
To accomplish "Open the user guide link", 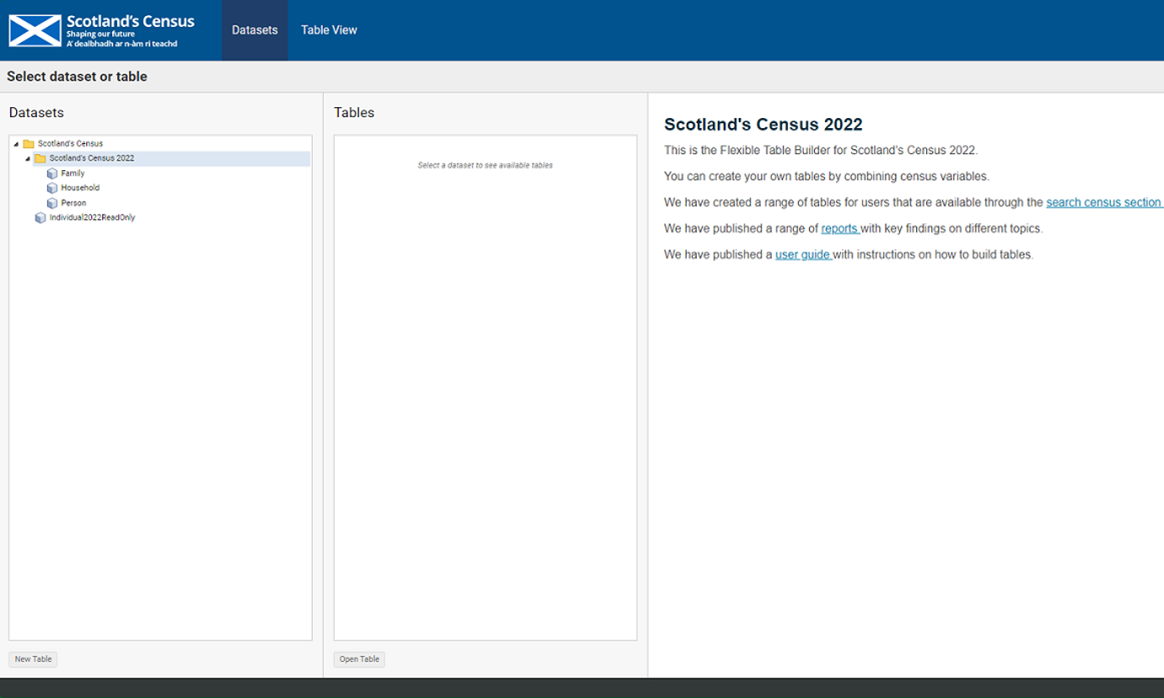I will pos(803,255).
